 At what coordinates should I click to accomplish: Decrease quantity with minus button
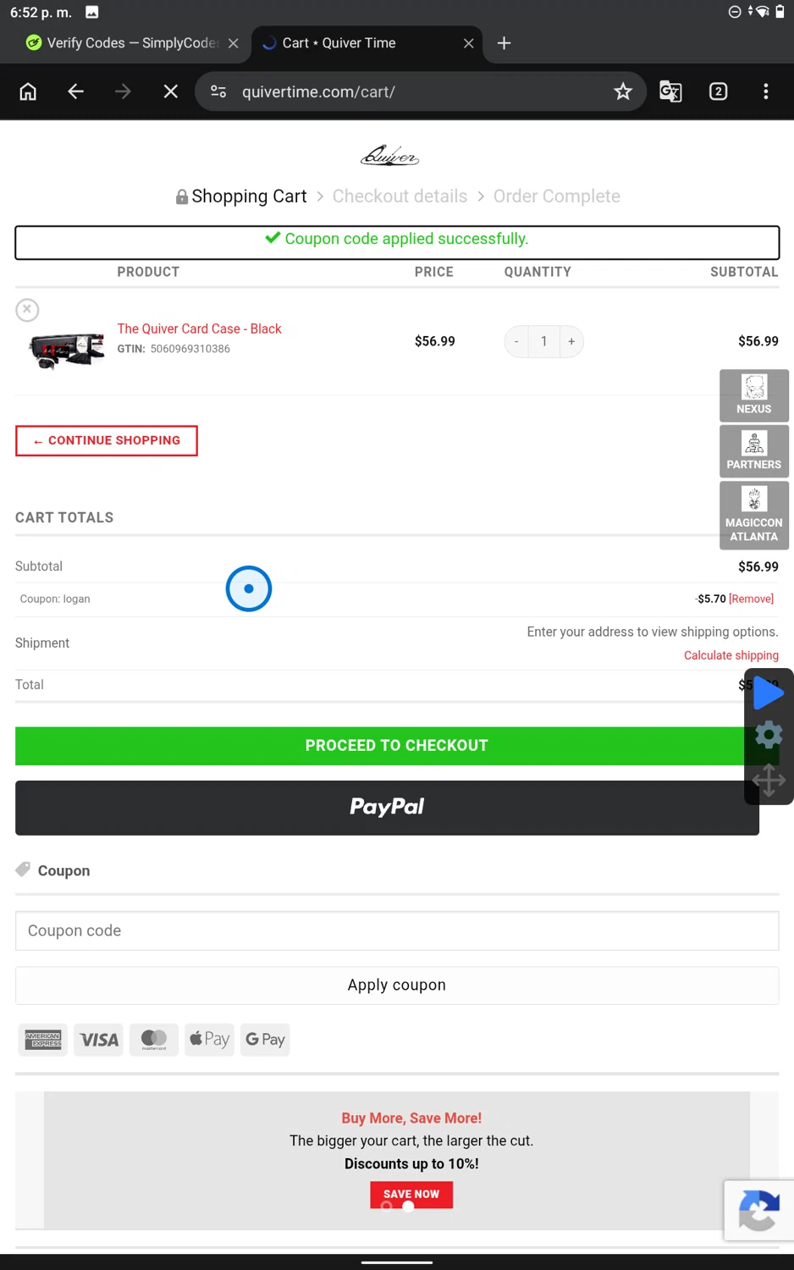pyautogui.click(x=516, y=341)
